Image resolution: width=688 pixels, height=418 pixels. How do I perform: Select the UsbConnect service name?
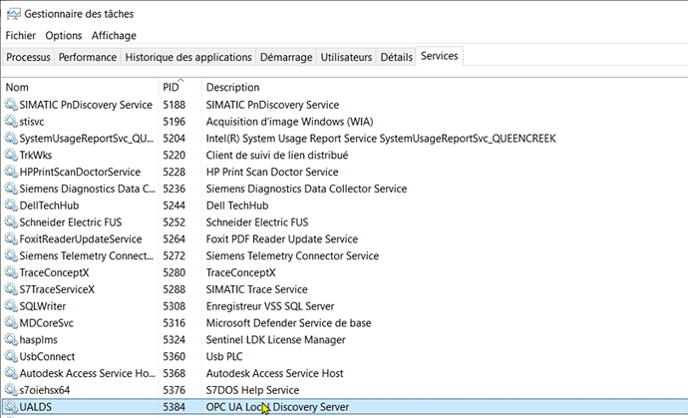[47, 356]
